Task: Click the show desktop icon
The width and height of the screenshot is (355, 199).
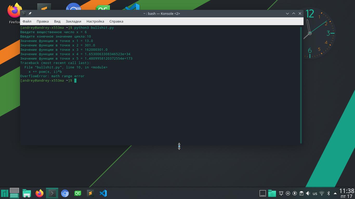Action: pos(263,193)
